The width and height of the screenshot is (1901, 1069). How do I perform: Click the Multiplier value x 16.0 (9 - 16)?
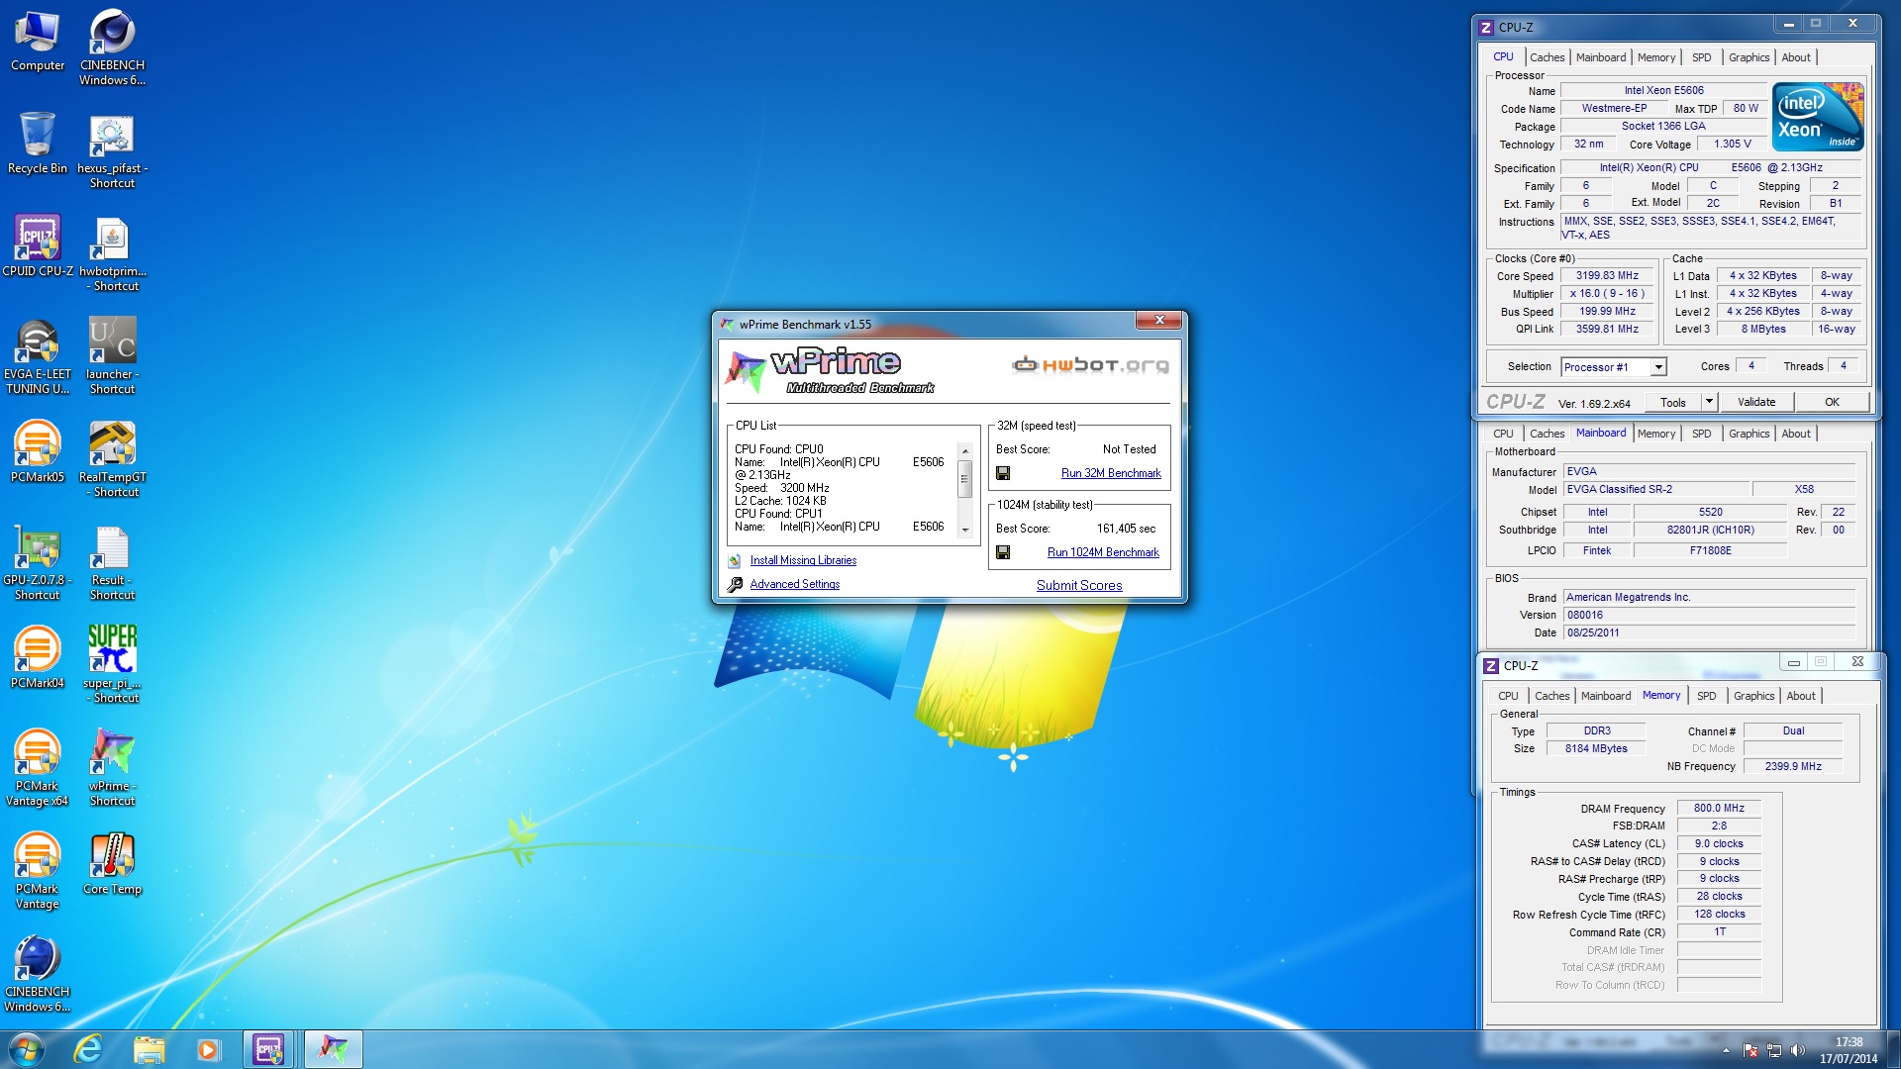(x=1607, y=294)
